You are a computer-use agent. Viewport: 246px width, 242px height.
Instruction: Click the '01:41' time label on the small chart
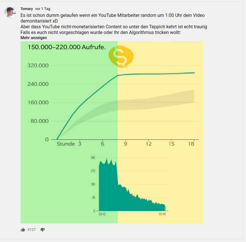coord(162,214)
